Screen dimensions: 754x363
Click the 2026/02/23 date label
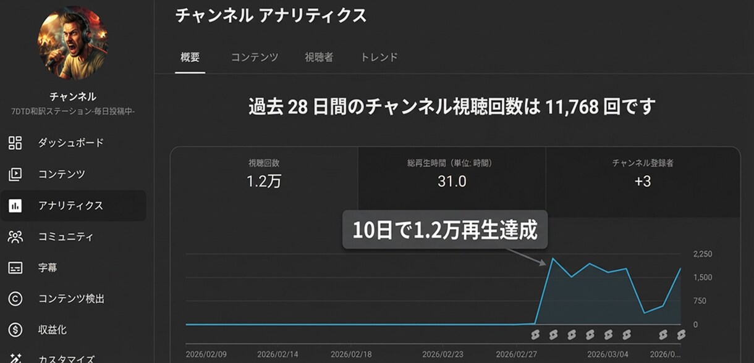(x=443, y=355)
